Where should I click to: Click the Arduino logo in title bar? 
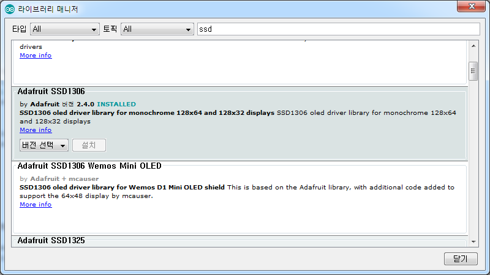(10, 9)
